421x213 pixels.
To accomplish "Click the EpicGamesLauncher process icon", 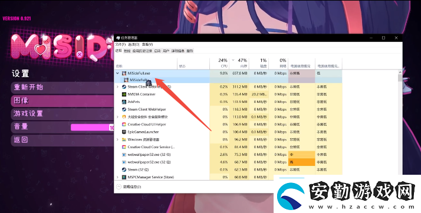I will (124, 132).
